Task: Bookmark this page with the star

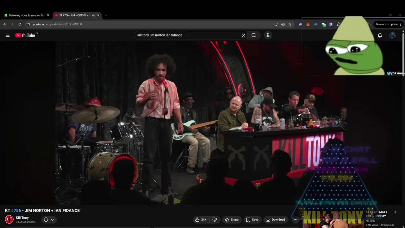Action: coord(290,24)
